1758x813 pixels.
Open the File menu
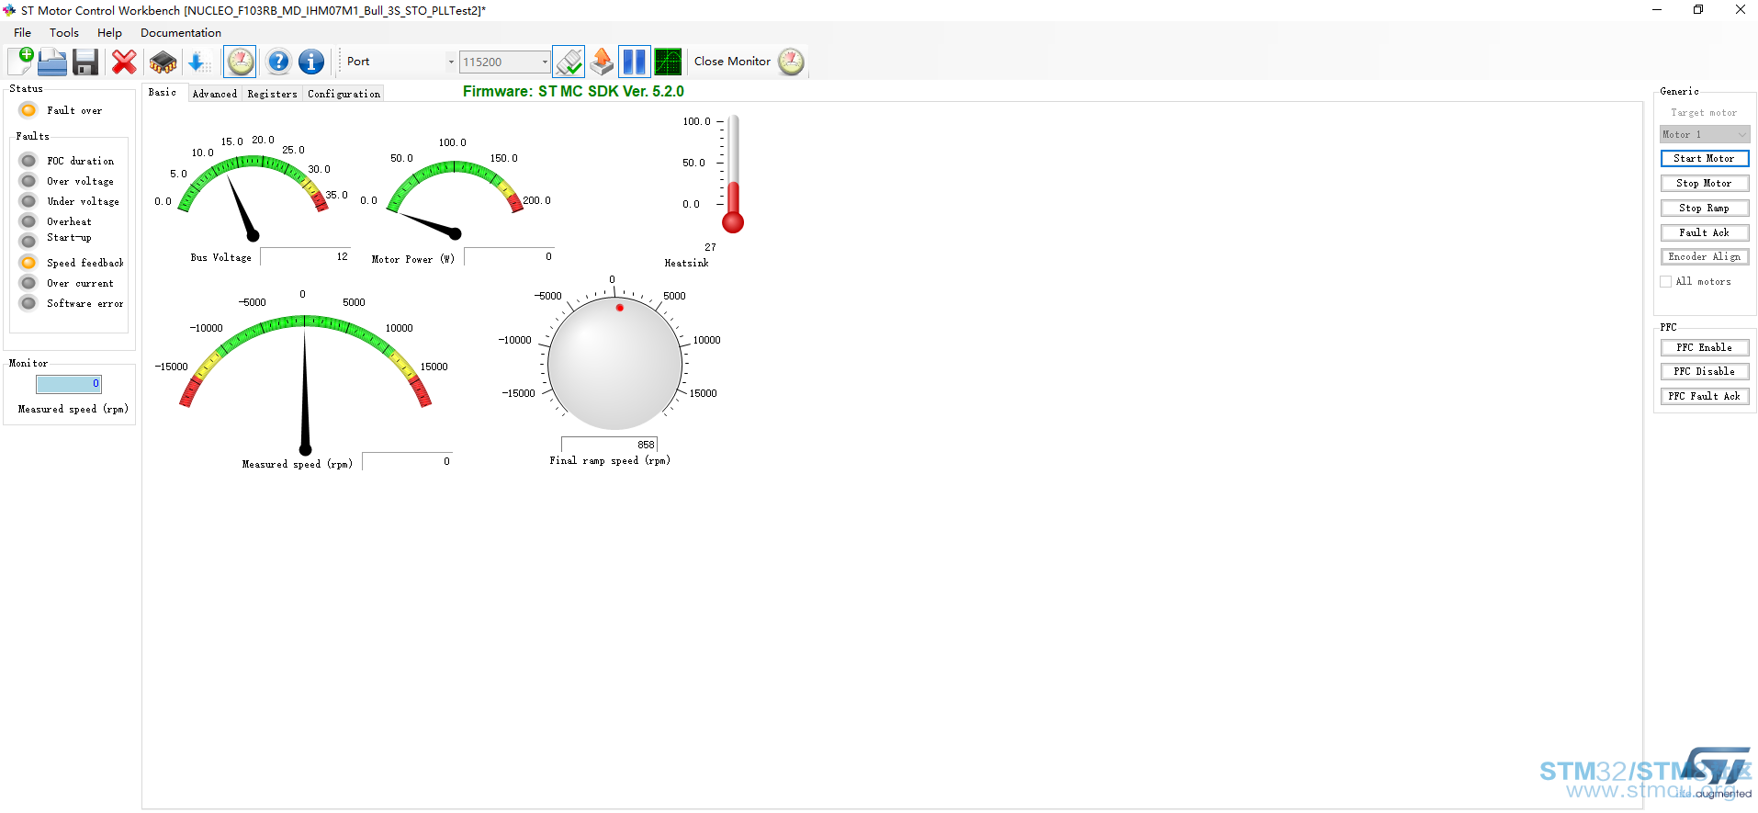(22, 32)
